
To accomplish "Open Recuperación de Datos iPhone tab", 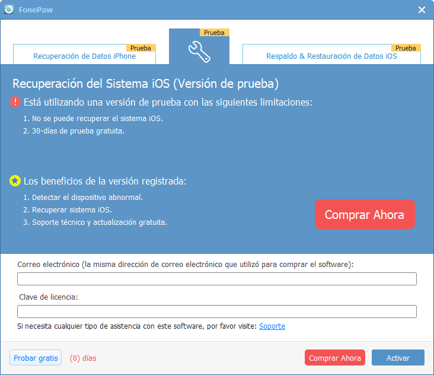I will point(84,54).
